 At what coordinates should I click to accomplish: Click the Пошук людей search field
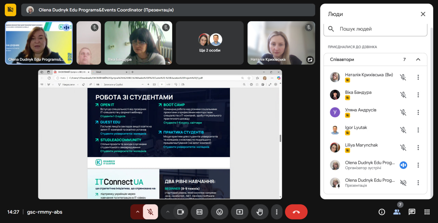pyautogui.click(x=375, y=29)
